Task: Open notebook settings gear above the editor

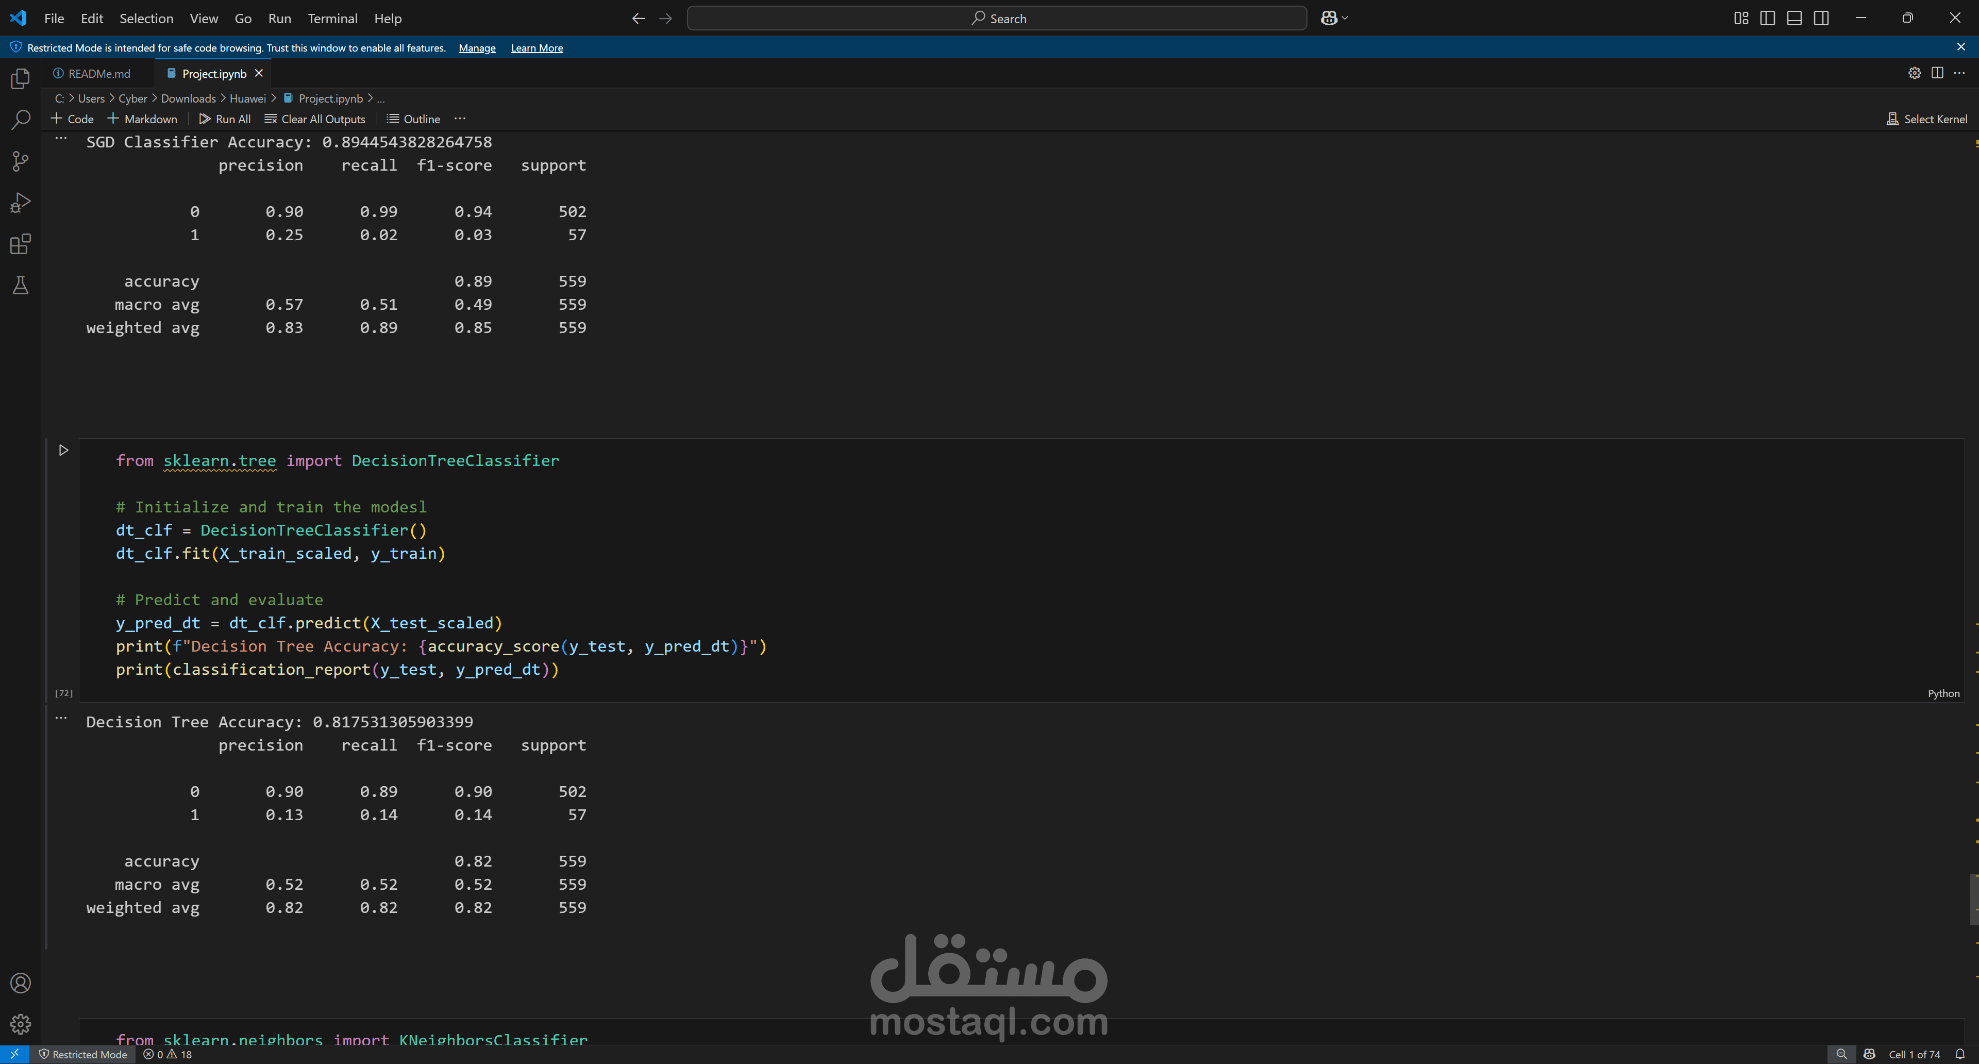Action: 1915,73
